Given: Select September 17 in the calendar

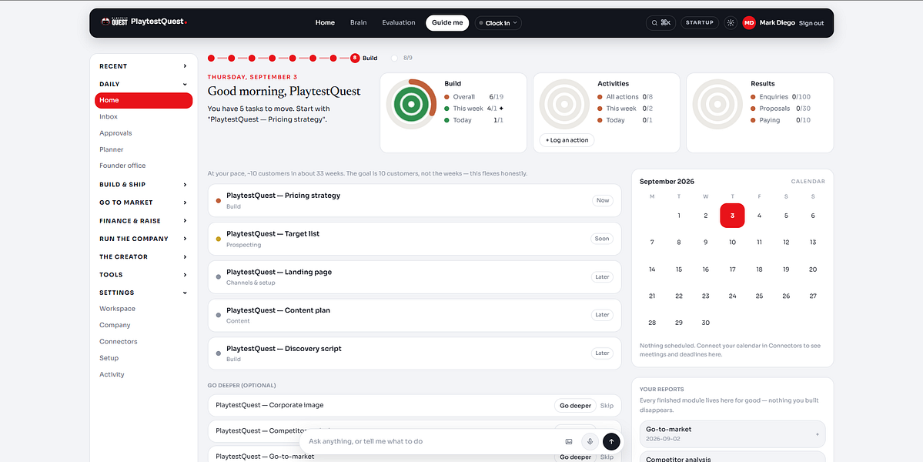Looking at the screenshot, I should 732,269.
